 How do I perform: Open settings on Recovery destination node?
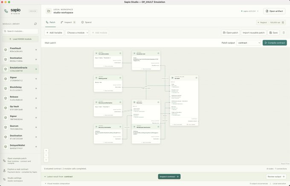pos(120,127)
